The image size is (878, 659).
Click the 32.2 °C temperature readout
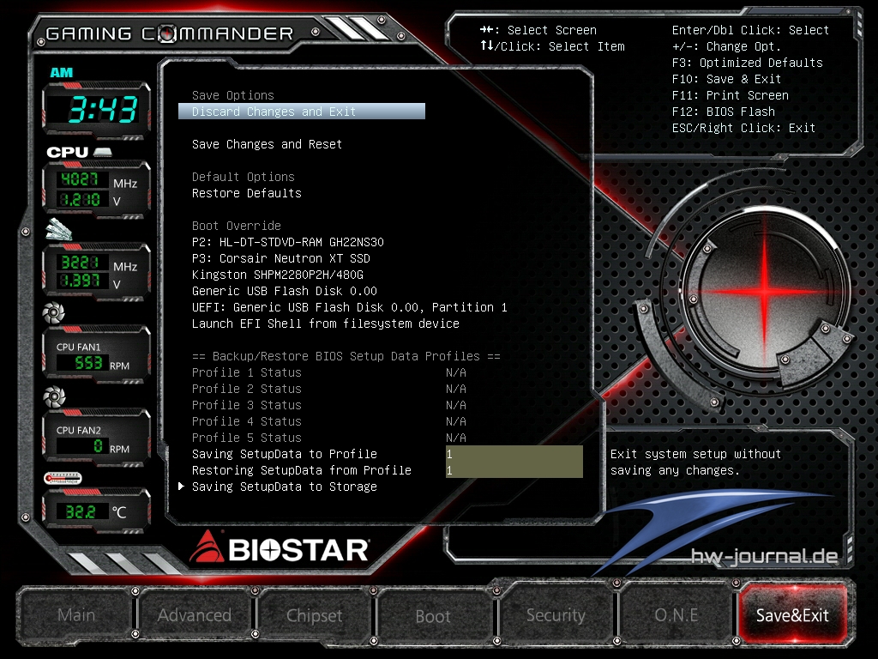[x=81, y=511]
